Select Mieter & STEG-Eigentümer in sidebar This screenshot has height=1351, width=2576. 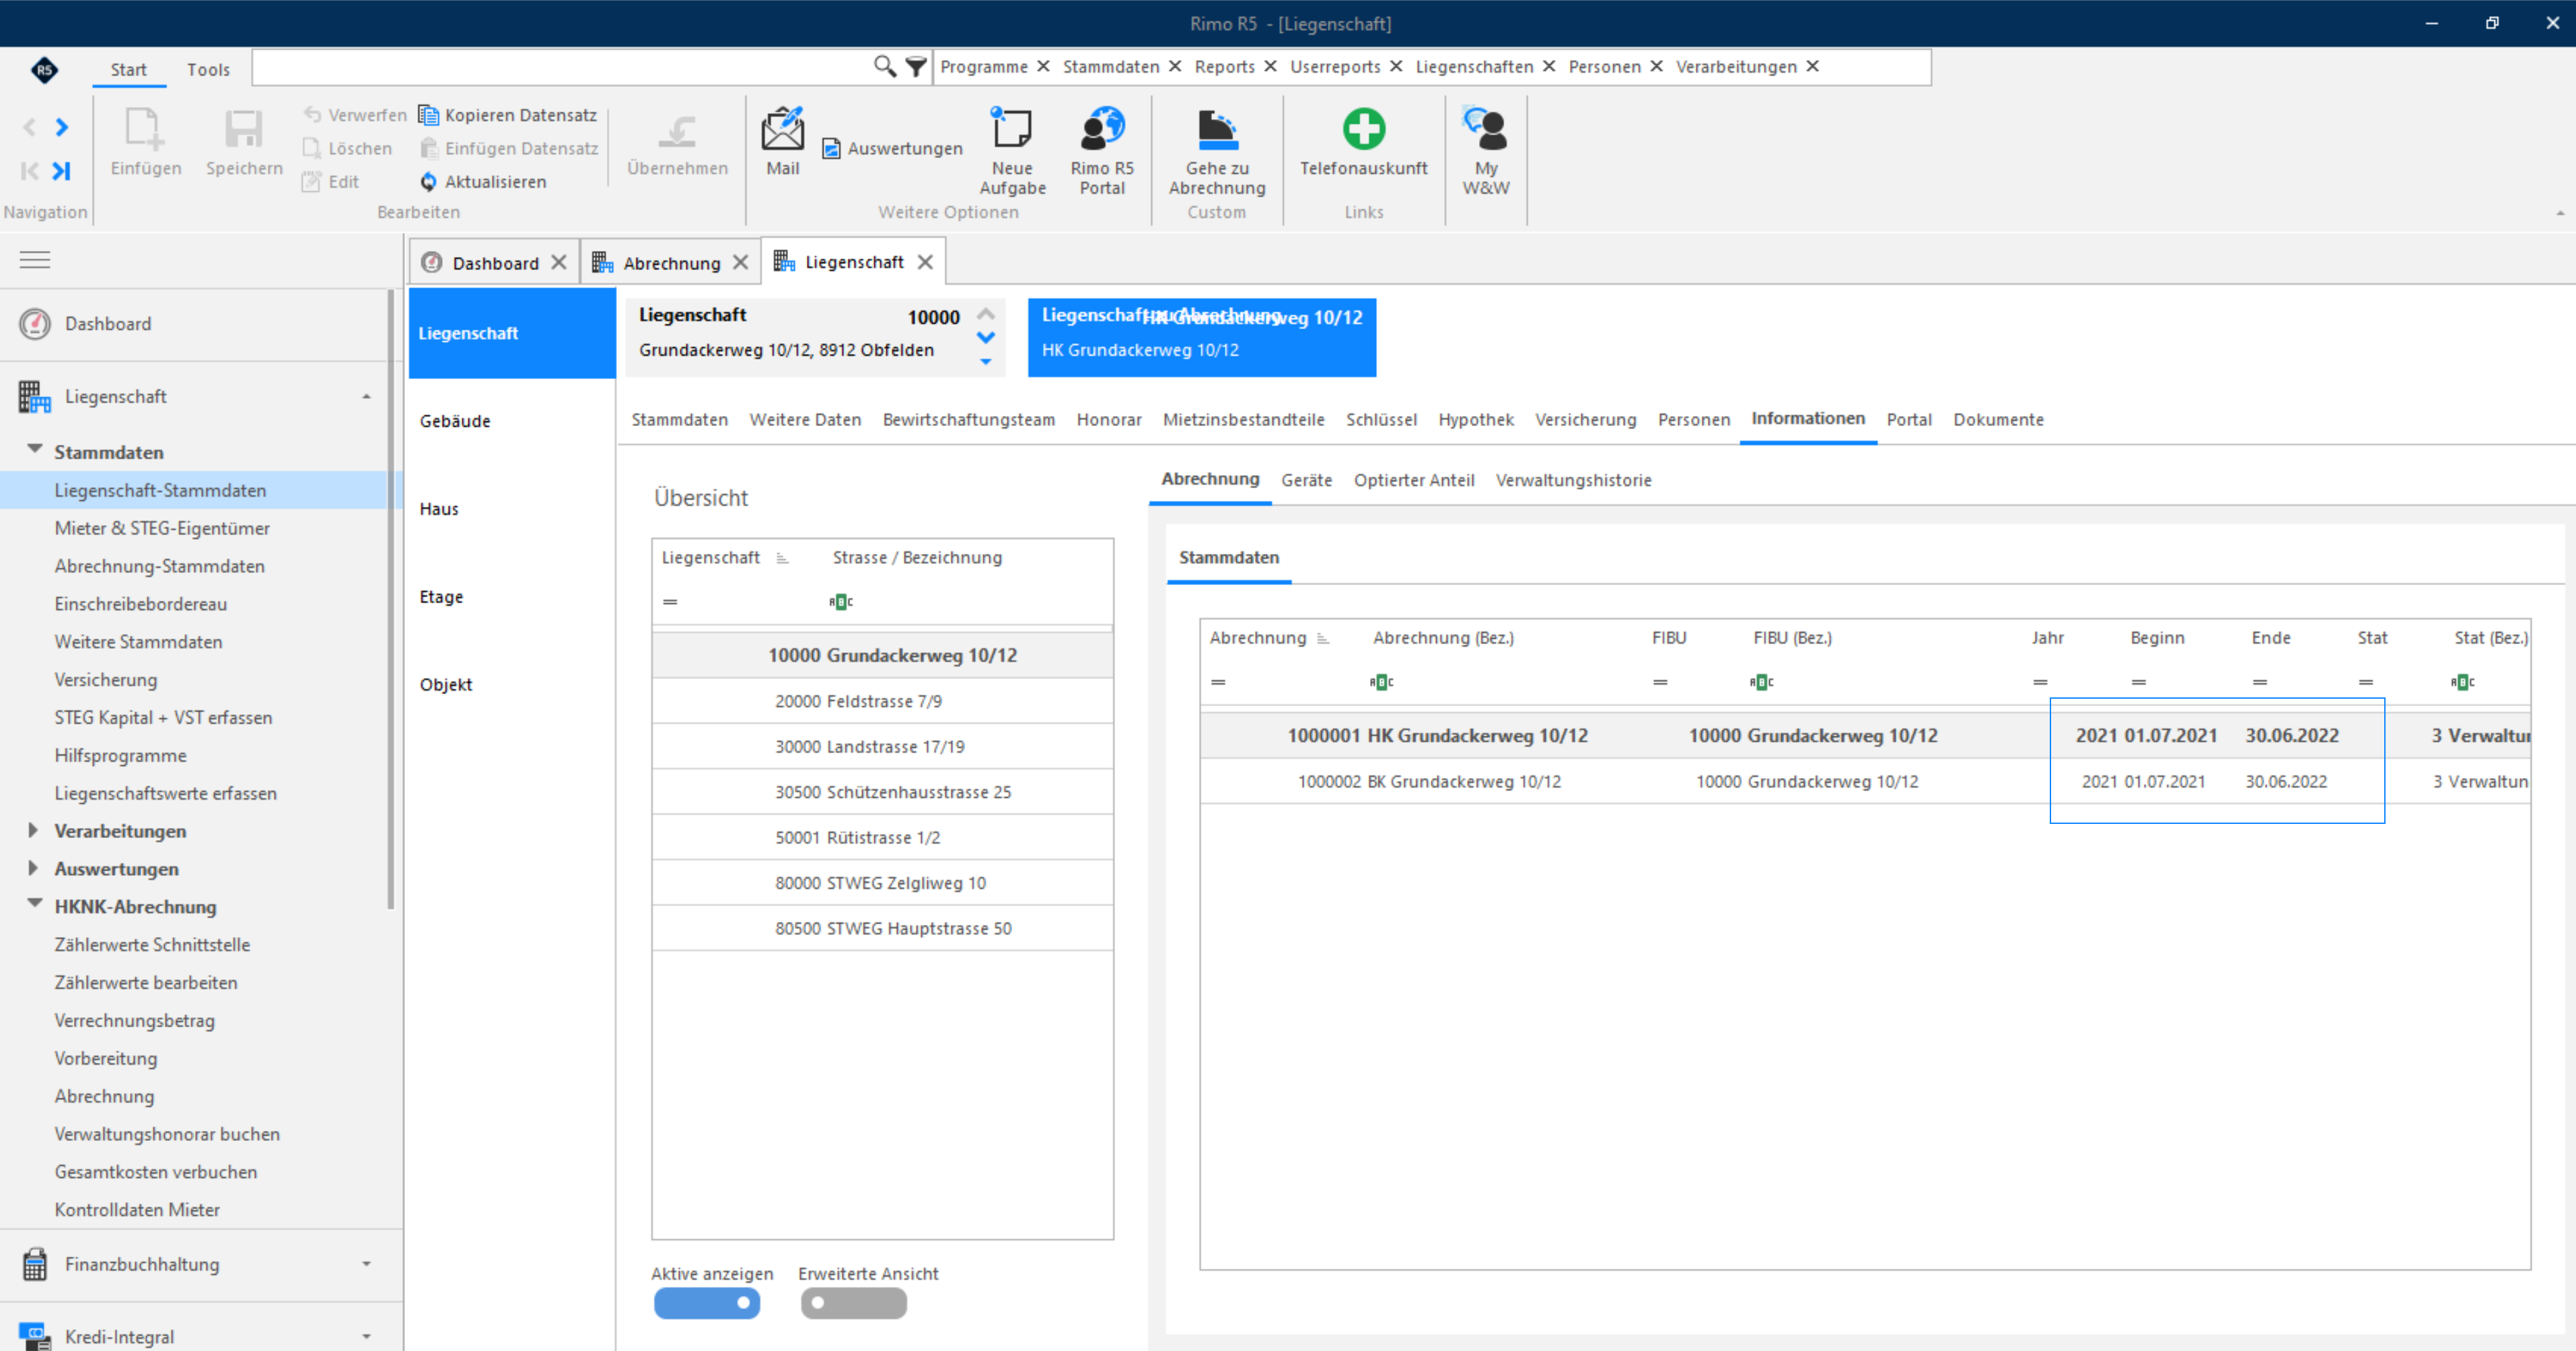click(x=162, y=528)
